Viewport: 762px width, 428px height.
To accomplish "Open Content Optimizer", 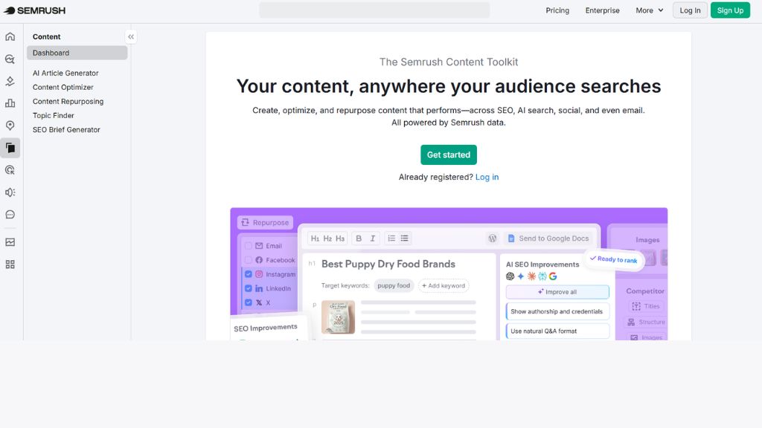I will pyautogui.click(x=63, y=88).
